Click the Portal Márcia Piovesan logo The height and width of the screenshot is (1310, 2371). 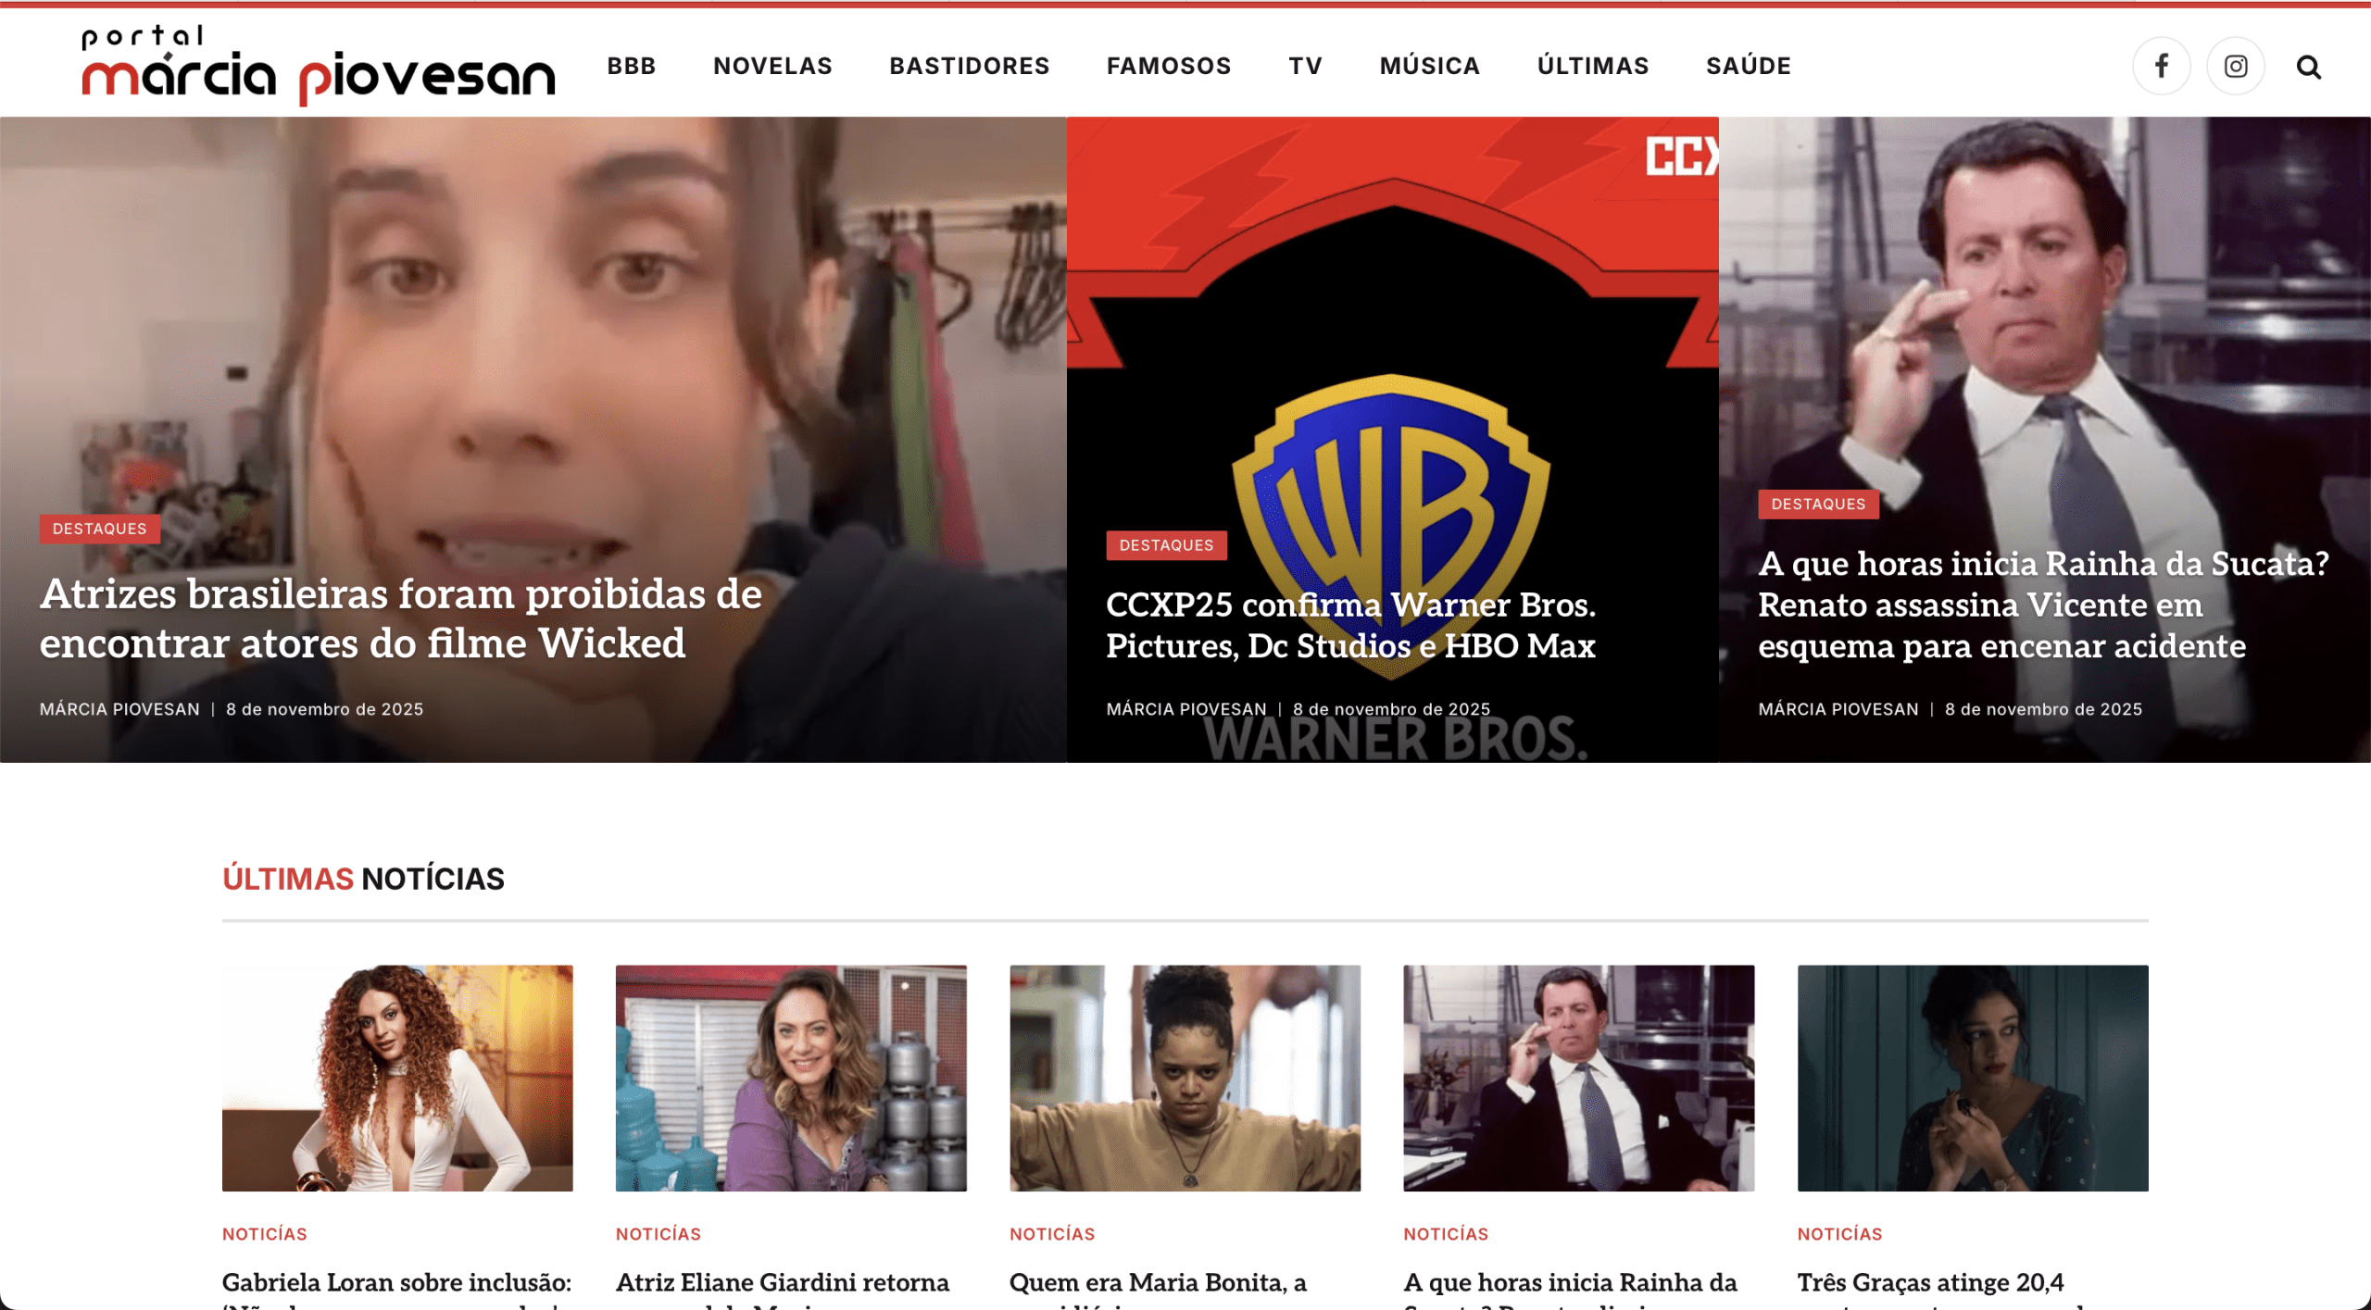click(x=318, y=66)
